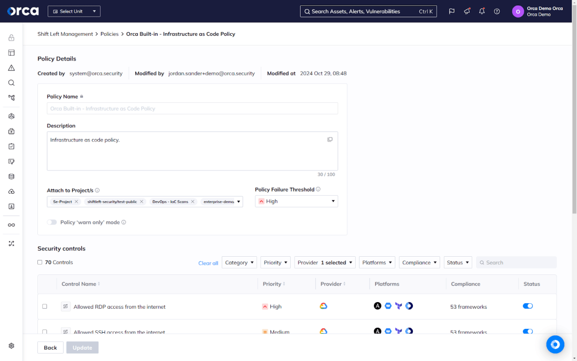Check the Allowed RDP access row checkbox

click(44, 306)
